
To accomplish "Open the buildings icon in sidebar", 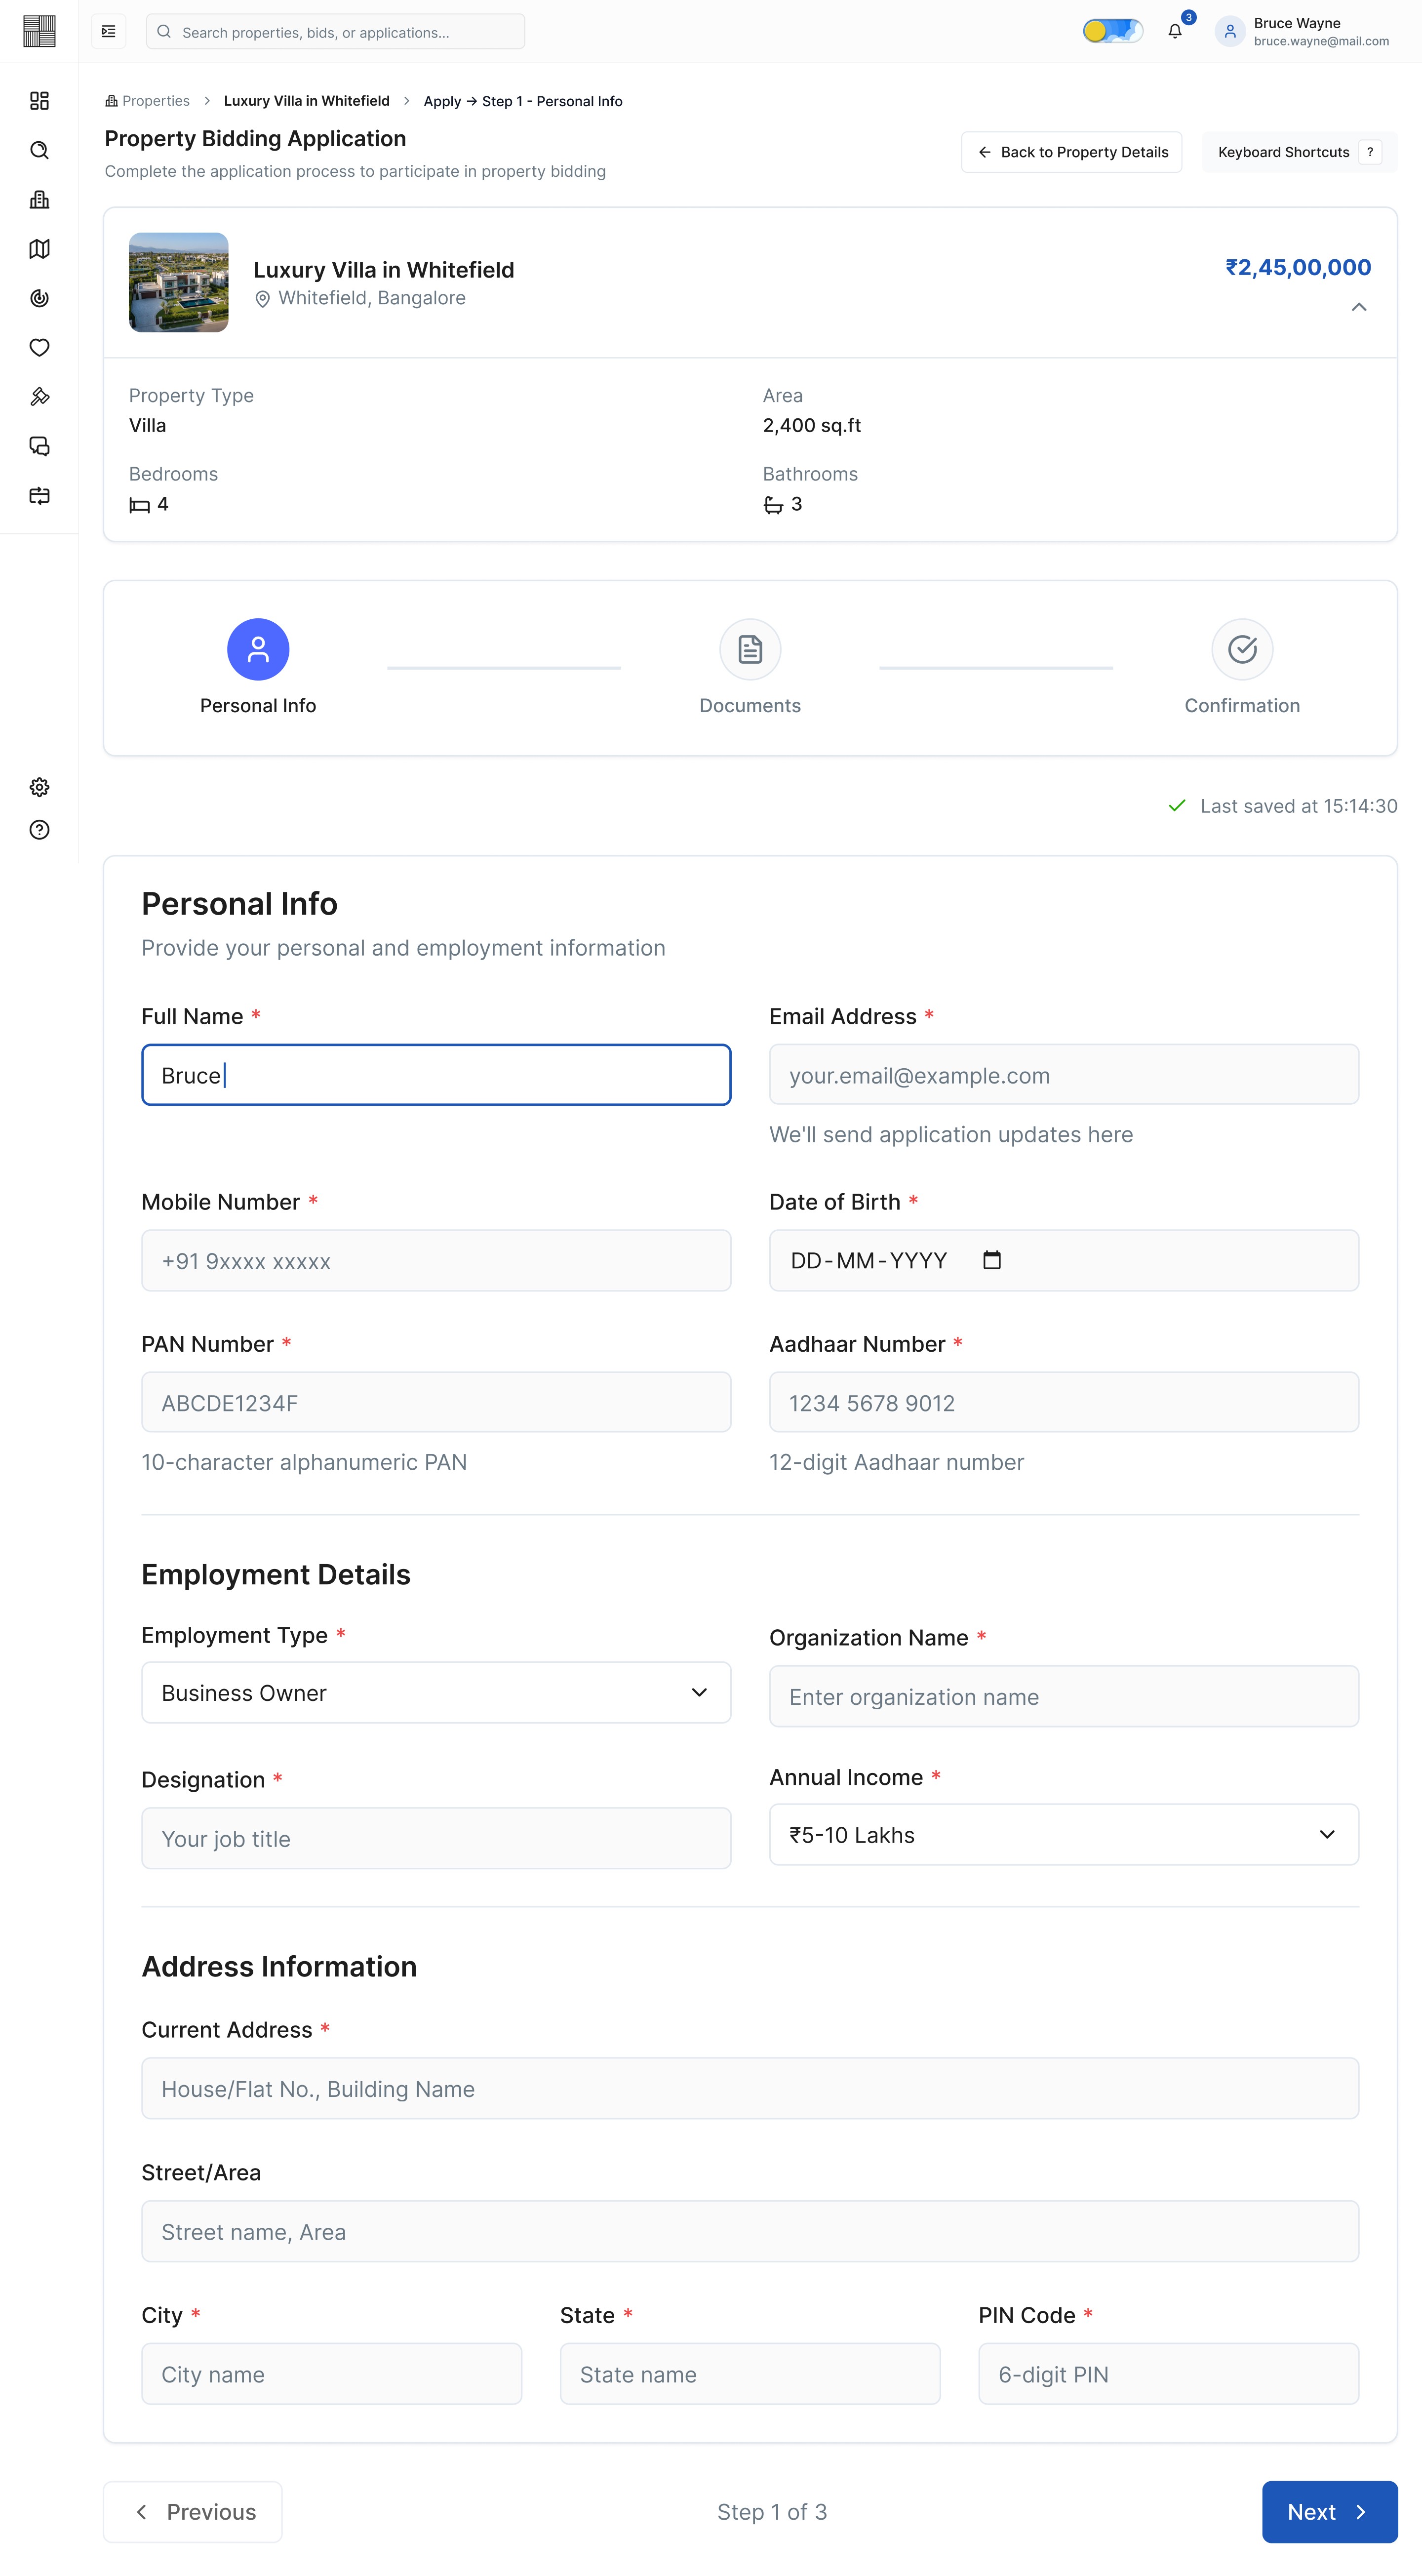I will [39, 199].
